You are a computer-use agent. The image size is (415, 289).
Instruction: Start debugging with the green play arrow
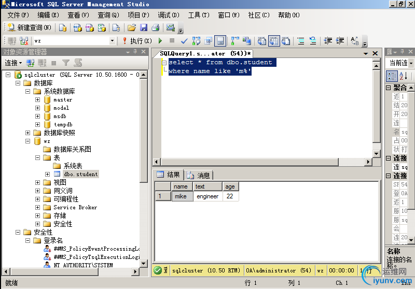[160, 41]
